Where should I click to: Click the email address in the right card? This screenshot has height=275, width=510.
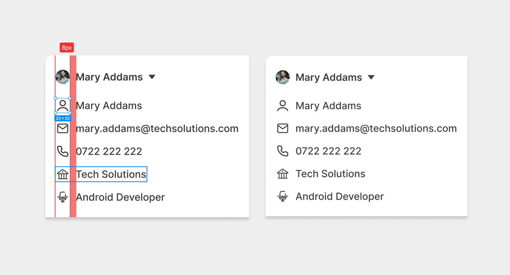tap(376, 128)
